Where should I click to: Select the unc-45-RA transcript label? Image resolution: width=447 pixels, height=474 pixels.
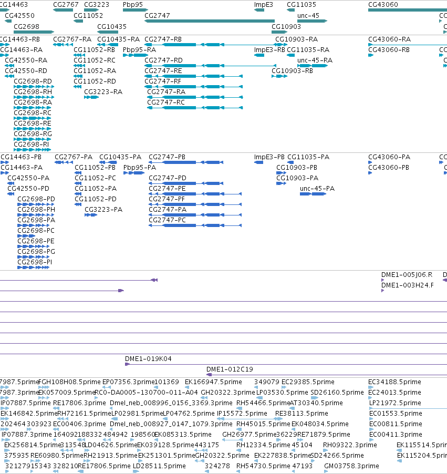pos(315,60)
